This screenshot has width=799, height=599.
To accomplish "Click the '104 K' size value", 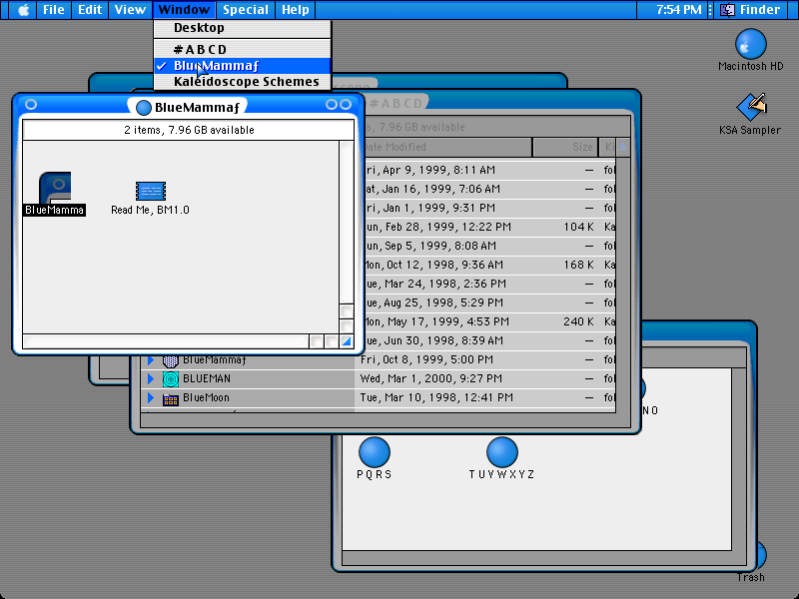I will pos(579,227).
